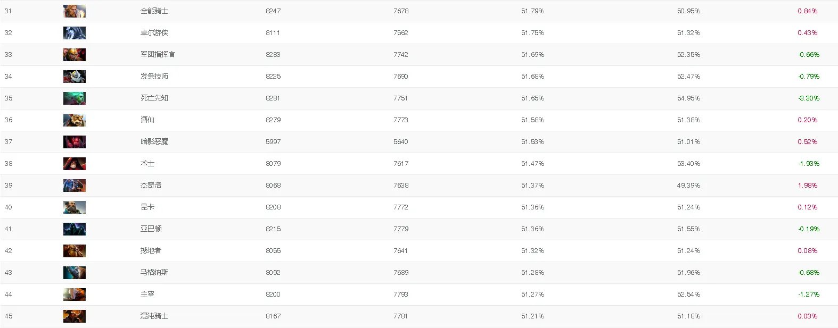Click the 混沌骑士 hero portrait icon
838x328 pixels.
pyautogui.click(x=74, y=316)
